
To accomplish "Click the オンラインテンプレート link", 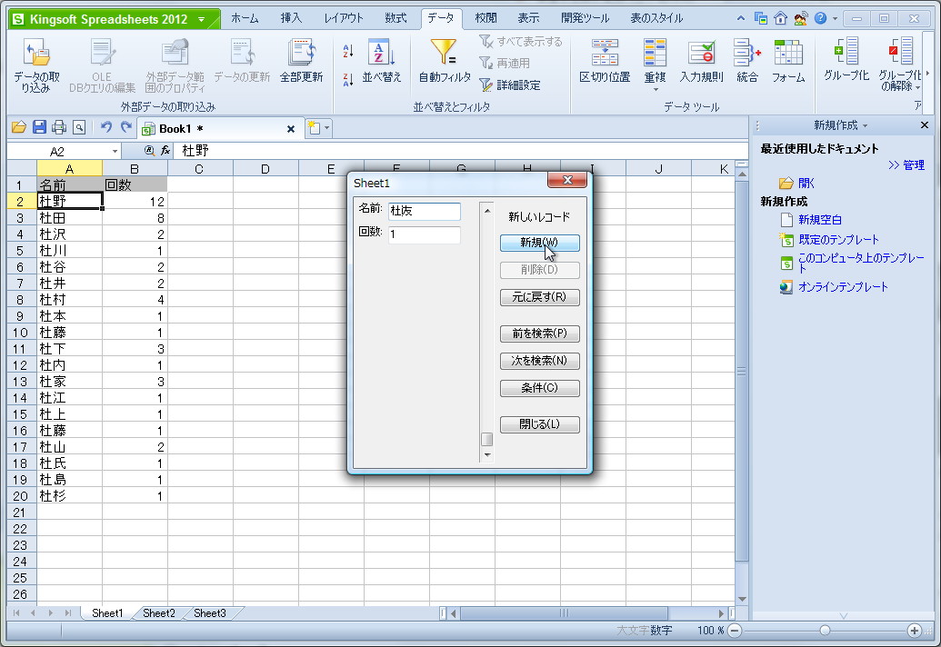I will (843, 287).
